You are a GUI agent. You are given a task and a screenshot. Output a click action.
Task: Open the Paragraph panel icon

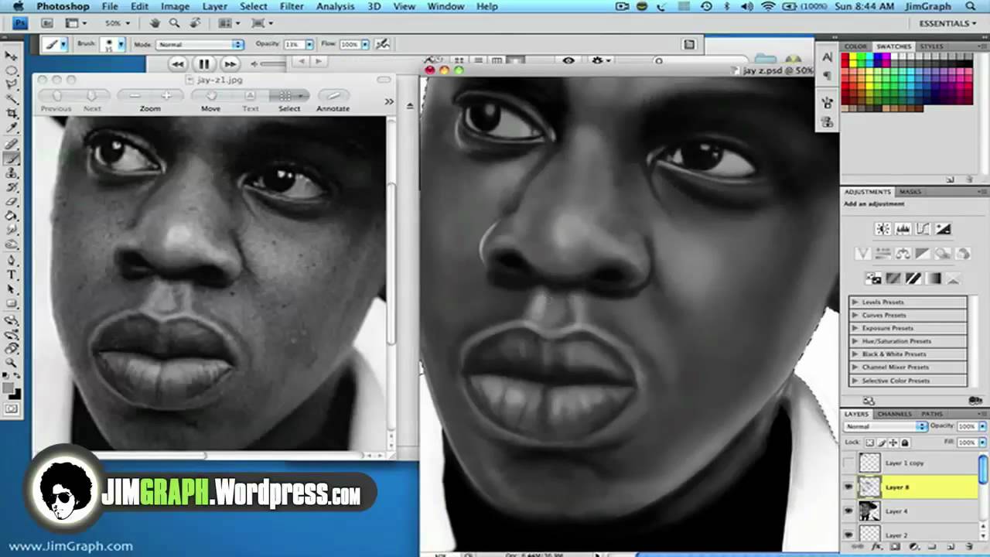[828, 76]
